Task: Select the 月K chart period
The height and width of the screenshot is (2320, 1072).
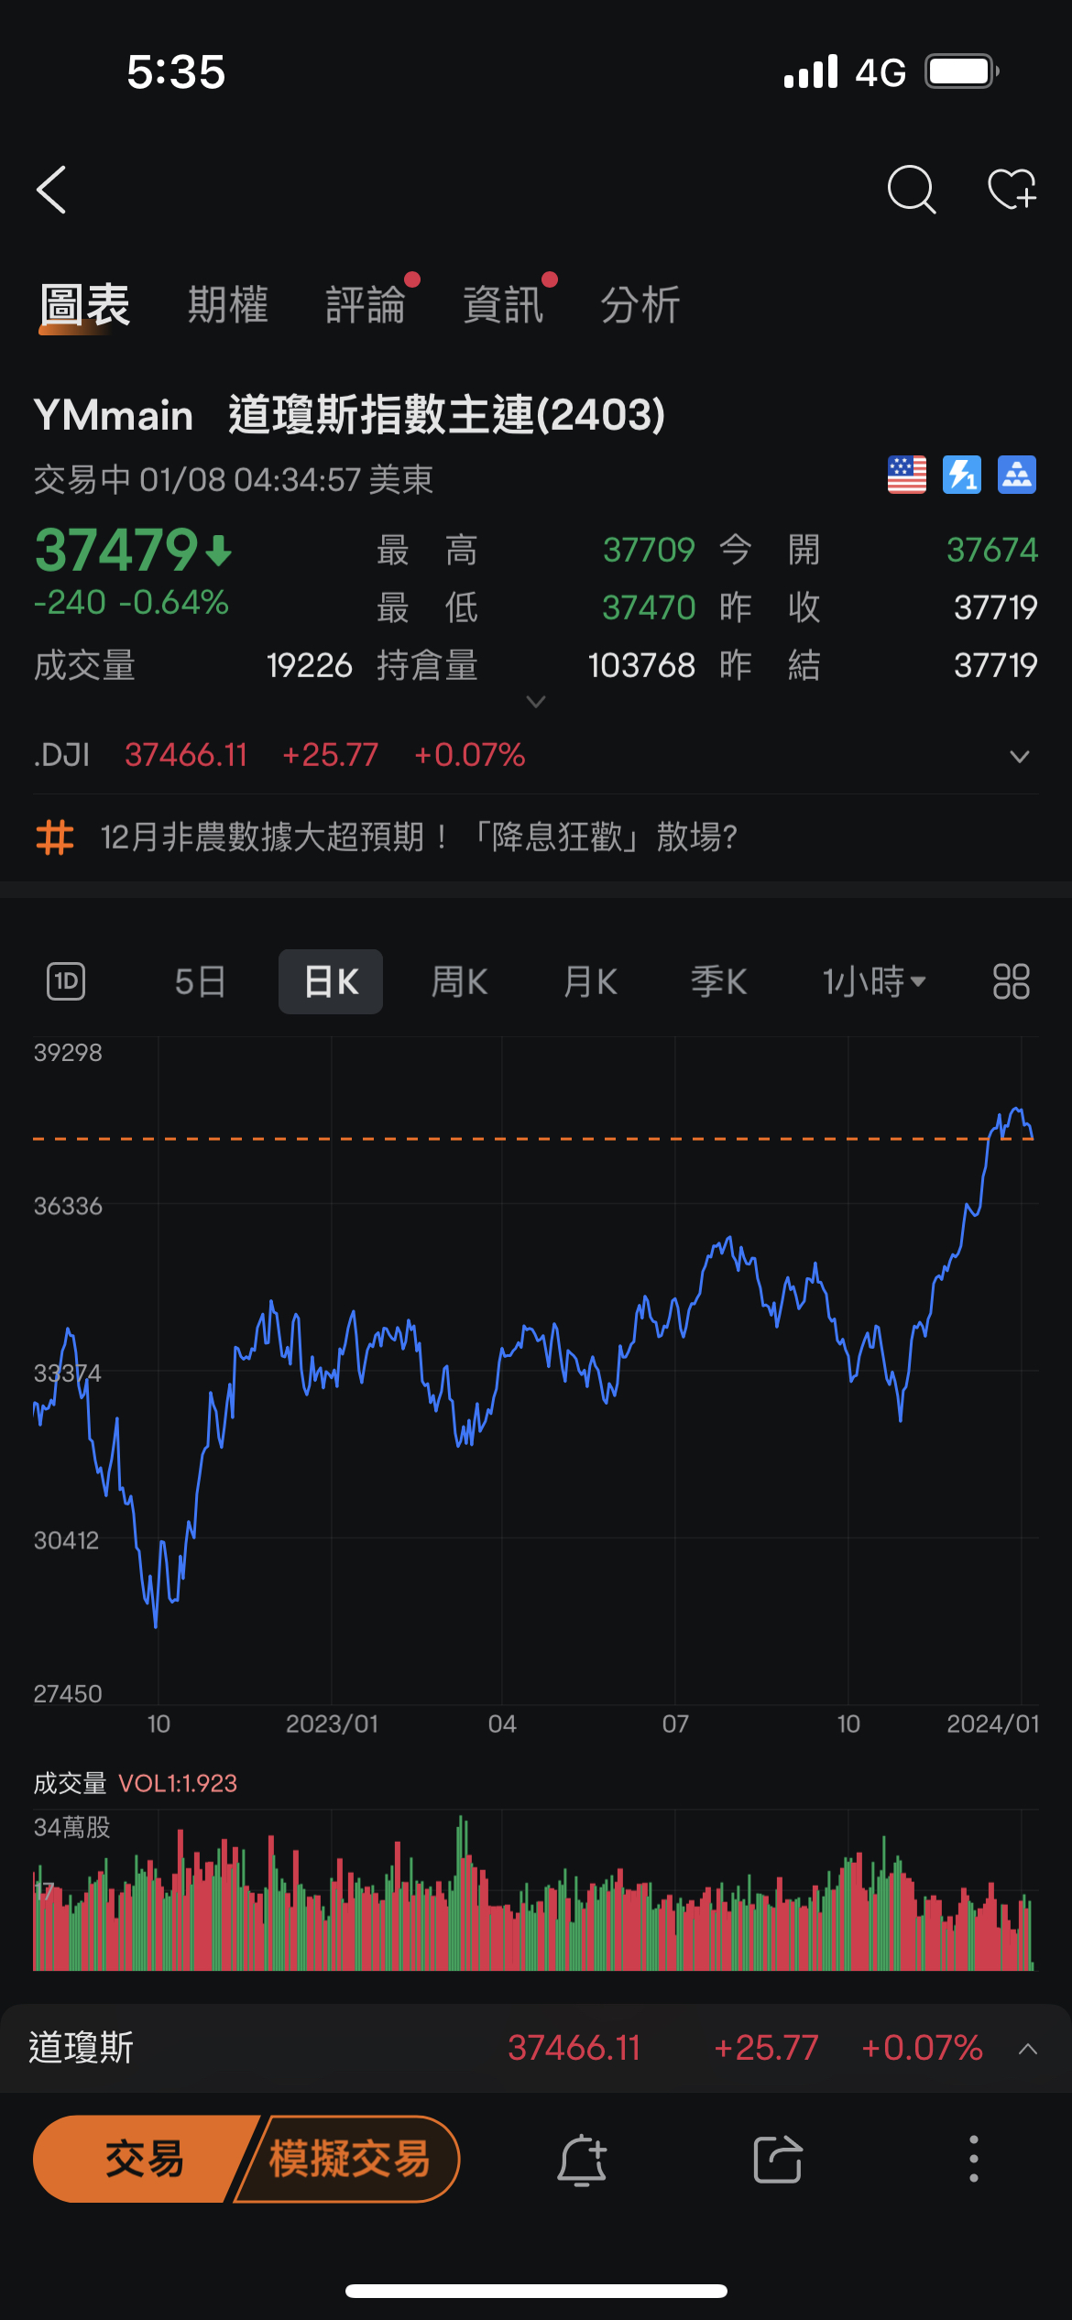Action: (x=591, y=981)
